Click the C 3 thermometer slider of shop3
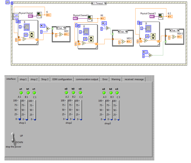This screenshot has height=163, width=191. [x=118, y=110]
